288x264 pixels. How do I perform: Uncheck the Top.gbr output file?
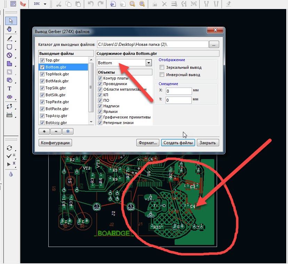click(42, 60)
